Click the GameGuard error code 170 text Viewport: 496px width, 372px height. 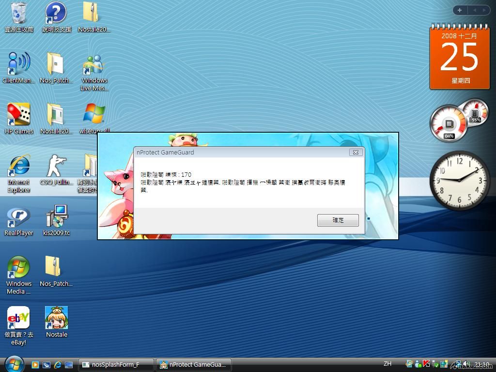pyautogui.click(x=166, y=174)
